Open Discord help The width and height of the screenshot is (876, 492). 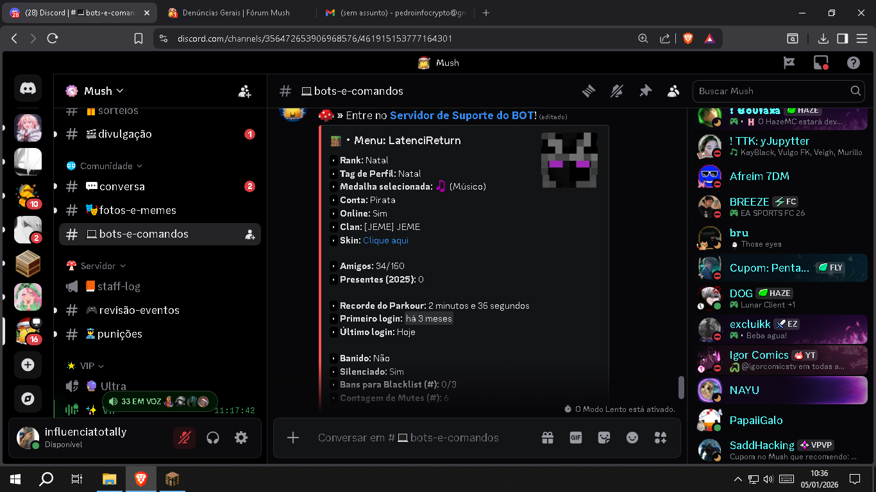click(853, 63)
